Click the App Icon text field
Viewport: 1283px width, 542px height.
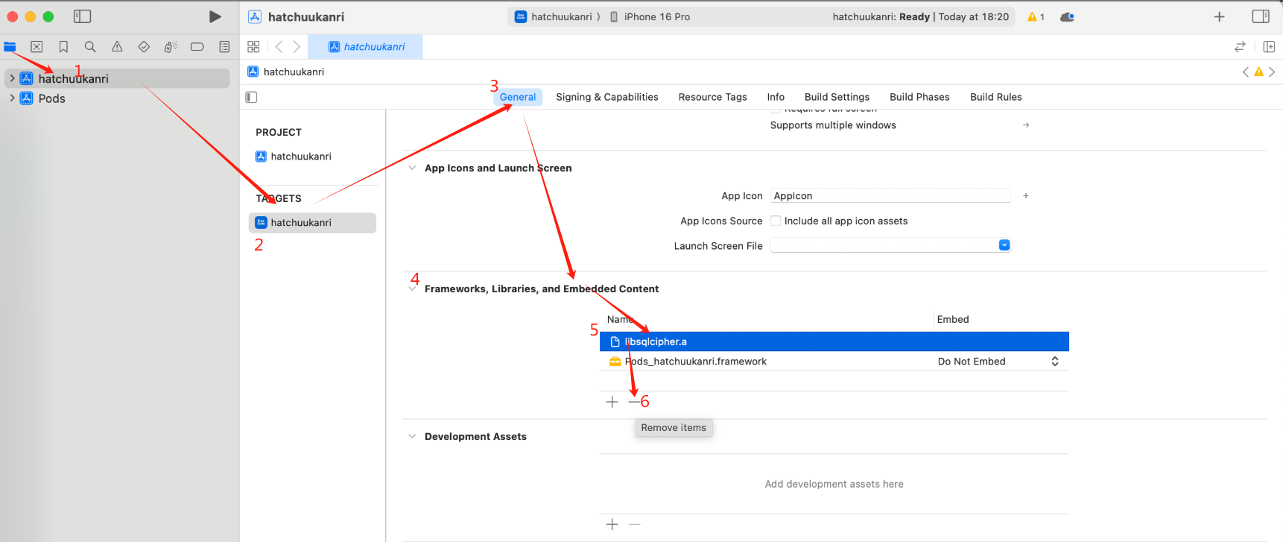(x=890, y=196)
